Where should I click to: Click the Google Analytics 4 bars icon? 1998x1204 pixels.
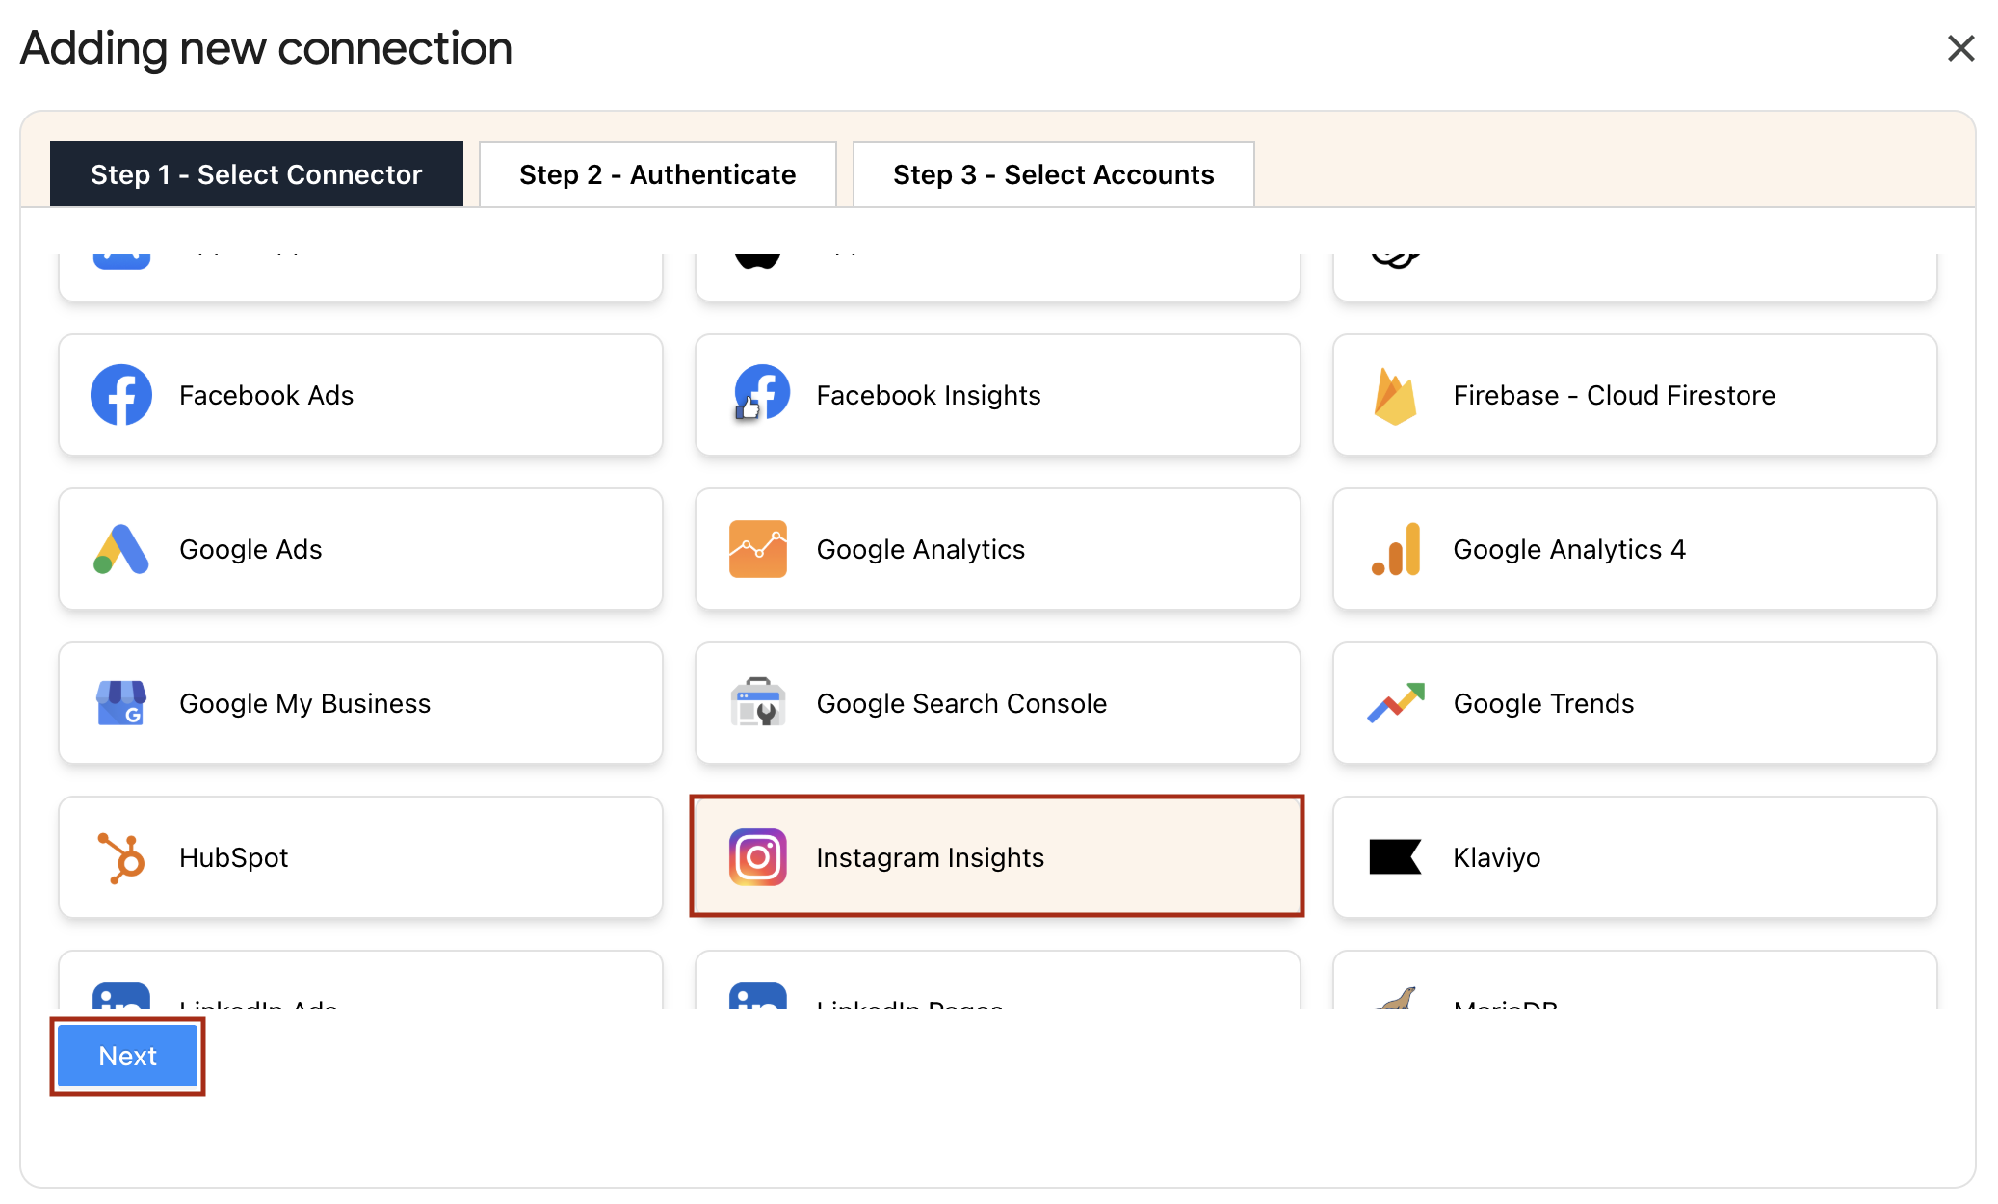(1396, 549)
